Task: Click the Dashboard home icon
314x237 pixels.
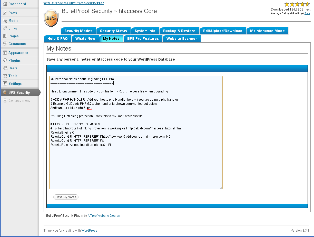Action: click(x=5, y=4)
